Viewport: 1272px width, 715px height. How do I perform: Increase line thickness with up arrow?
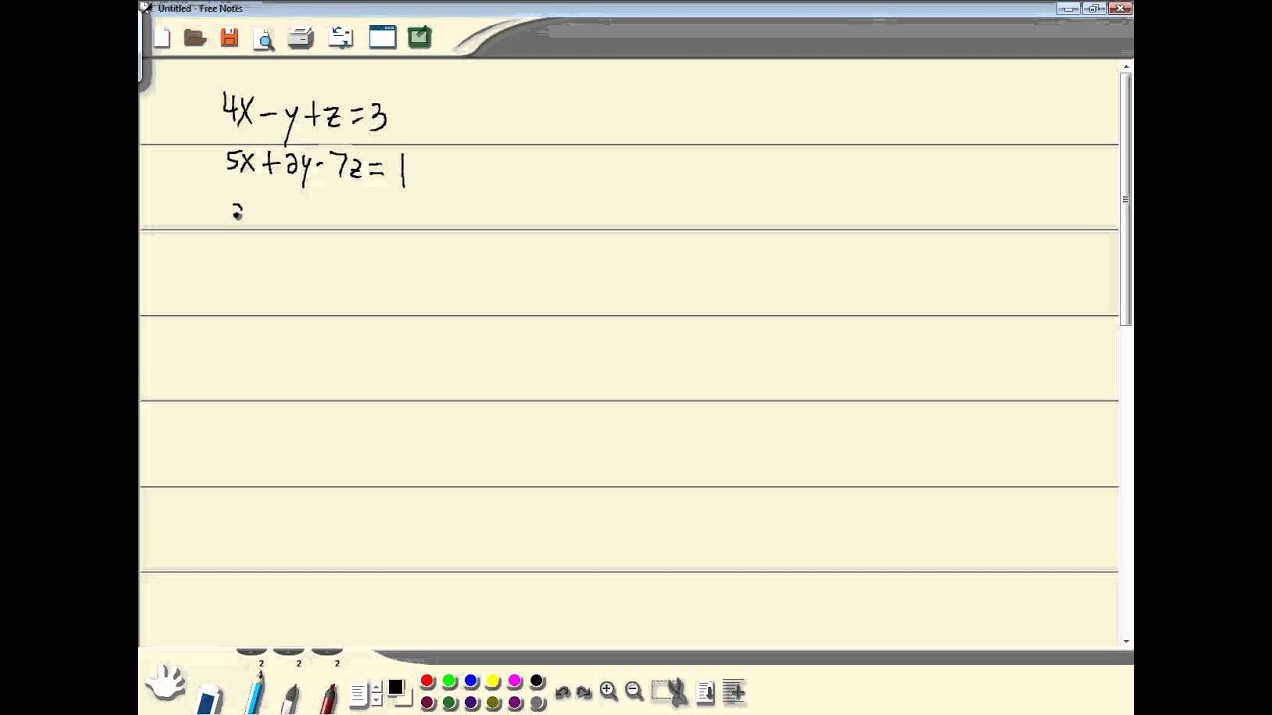376,687
